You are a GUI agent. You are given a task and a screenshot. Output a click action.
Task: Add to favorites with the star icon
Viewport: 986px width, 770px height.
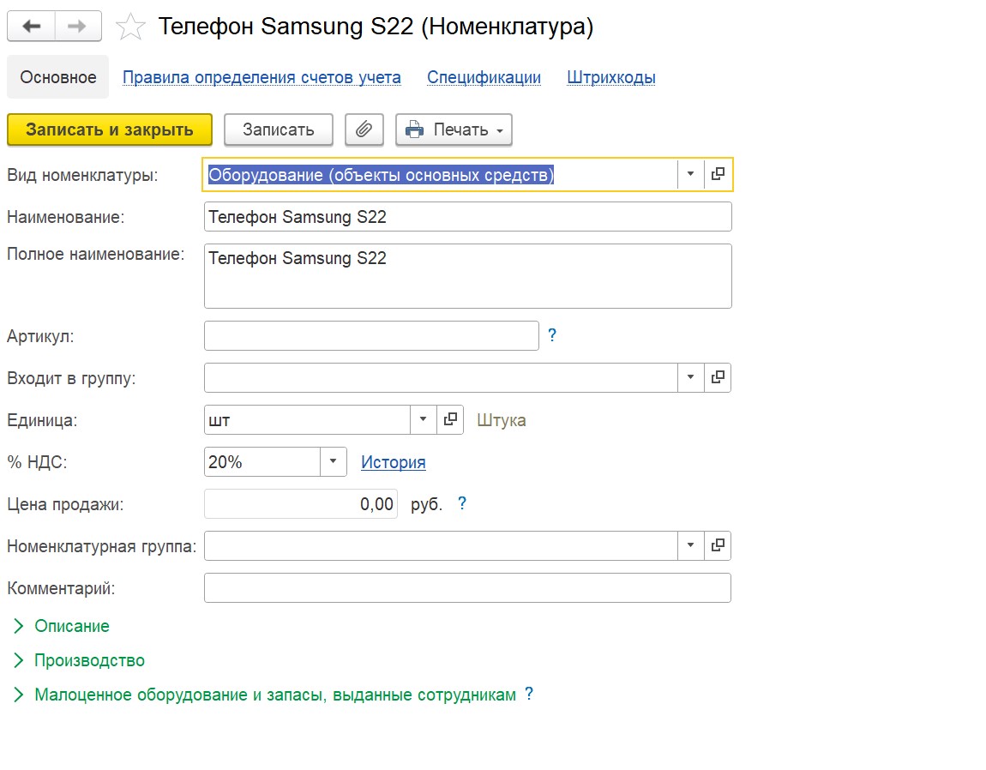pos(130,27)
